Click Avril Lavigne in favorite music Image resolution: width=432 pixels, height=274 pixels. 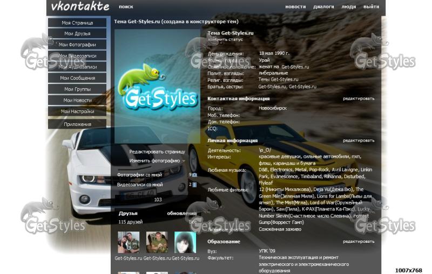[345, 170]
